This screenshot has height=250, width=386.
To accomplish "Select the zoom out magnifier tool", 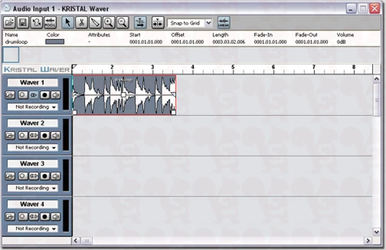I will [x=122, y=23].
